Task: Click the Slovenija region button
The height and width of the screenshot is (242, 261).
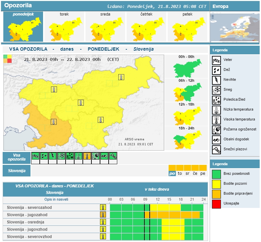Action: click(x=17, y=170)
